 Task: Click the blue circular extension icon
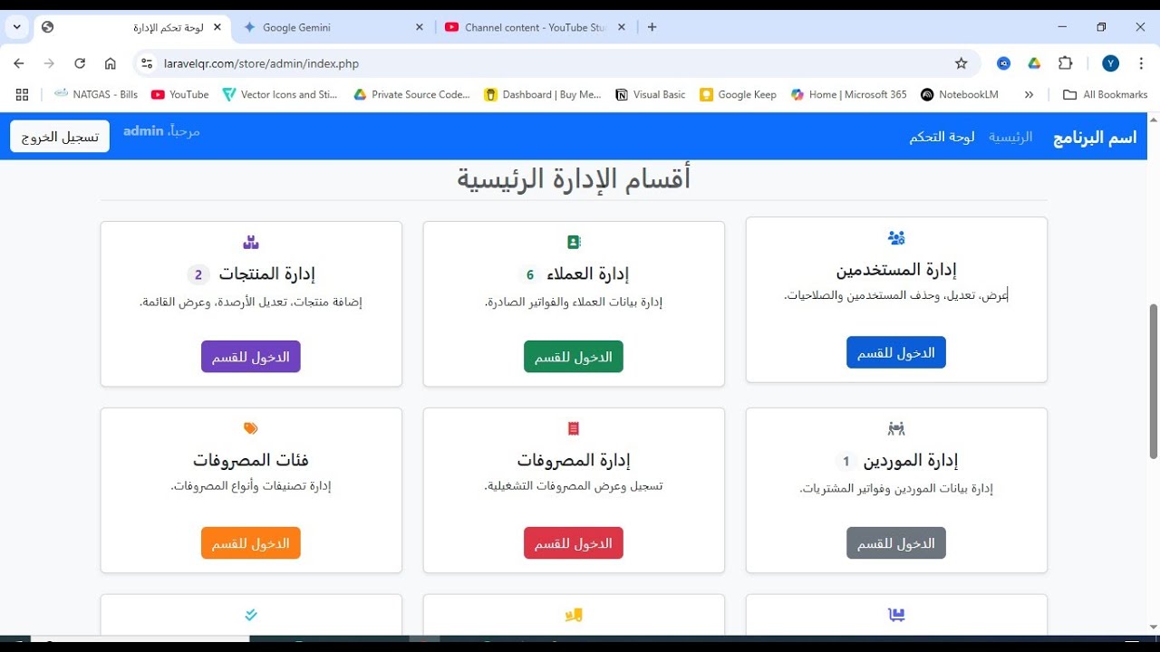coord(1004,63)
